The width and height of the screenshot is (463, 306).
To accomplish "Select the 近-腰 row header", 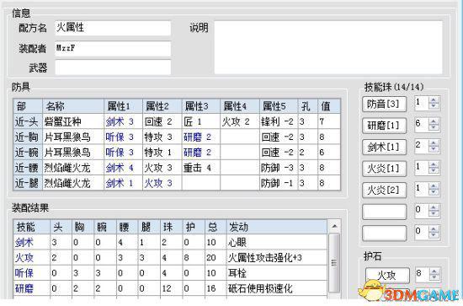I will tap(28, 168).
